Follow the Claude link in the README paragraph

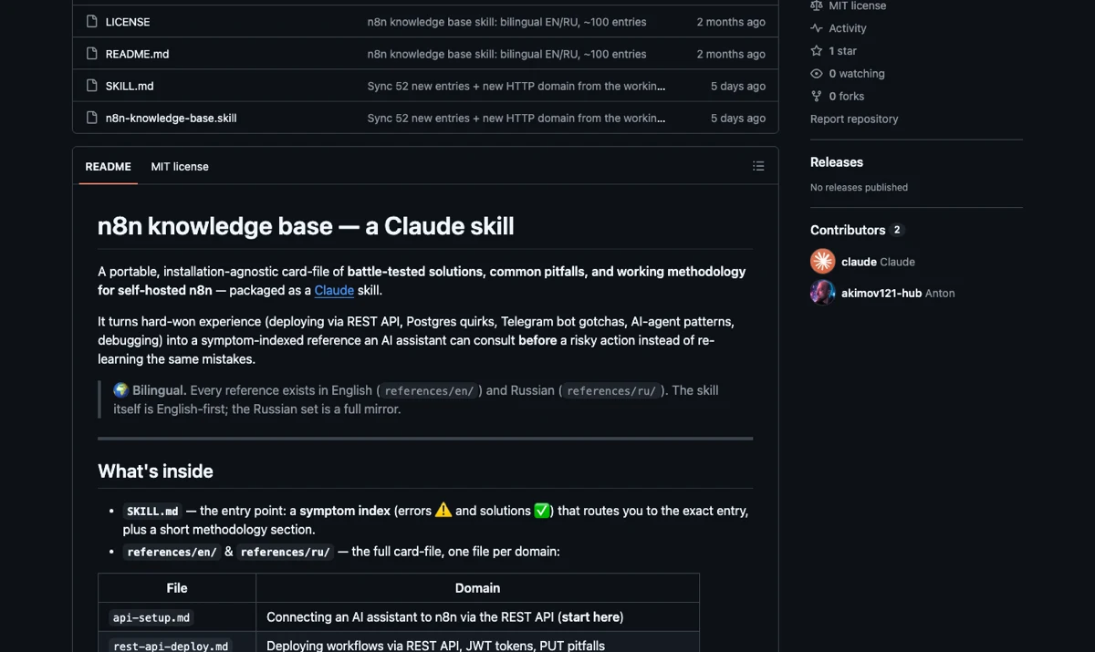[334, 290]
